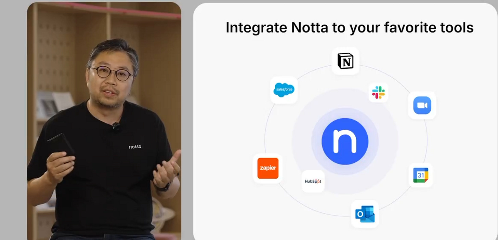Click the presenter video panel

(104, 120)
